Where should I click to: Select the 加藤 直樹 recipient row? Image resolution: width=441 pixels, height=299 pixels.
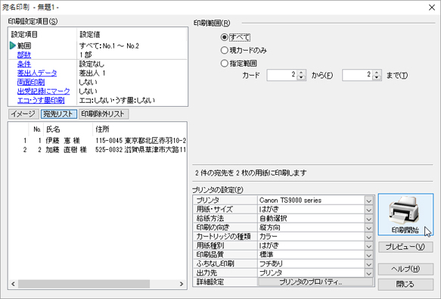98,150
